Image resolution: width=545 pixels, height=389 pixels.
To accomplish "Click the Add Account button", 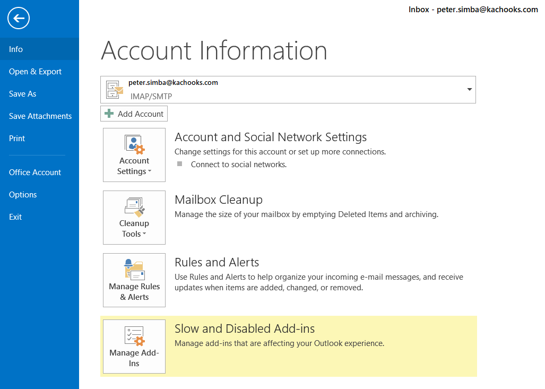I will [x=134, y=114].
